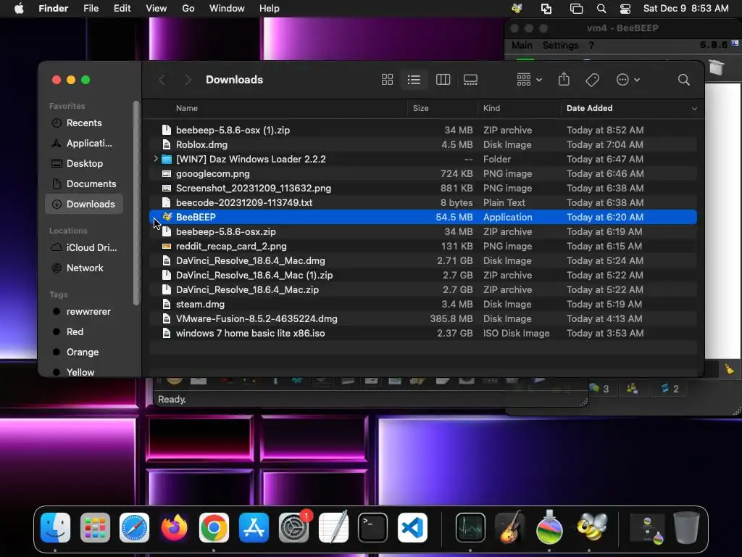Click the Share icon in Finder toolbar
Image resolution: width=742 pixels, height=557 pixels.
pos(564,80)
